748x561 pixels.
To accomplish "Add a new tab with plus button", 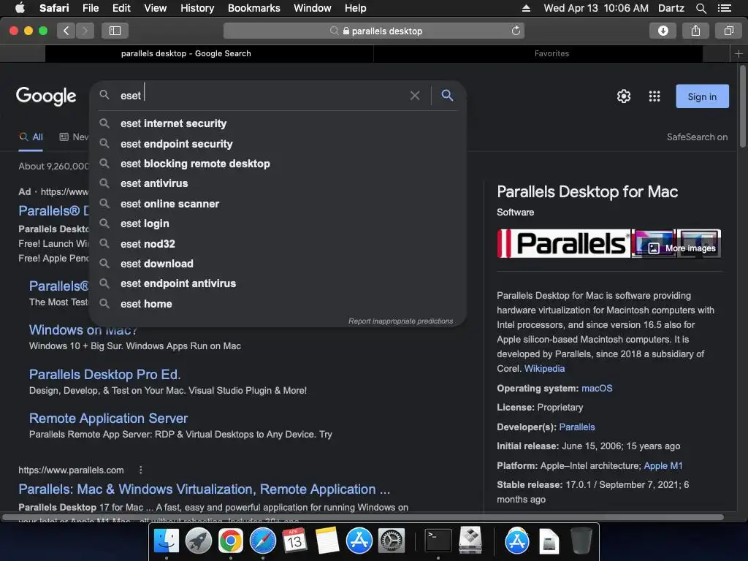I will (x=739, y=53).
